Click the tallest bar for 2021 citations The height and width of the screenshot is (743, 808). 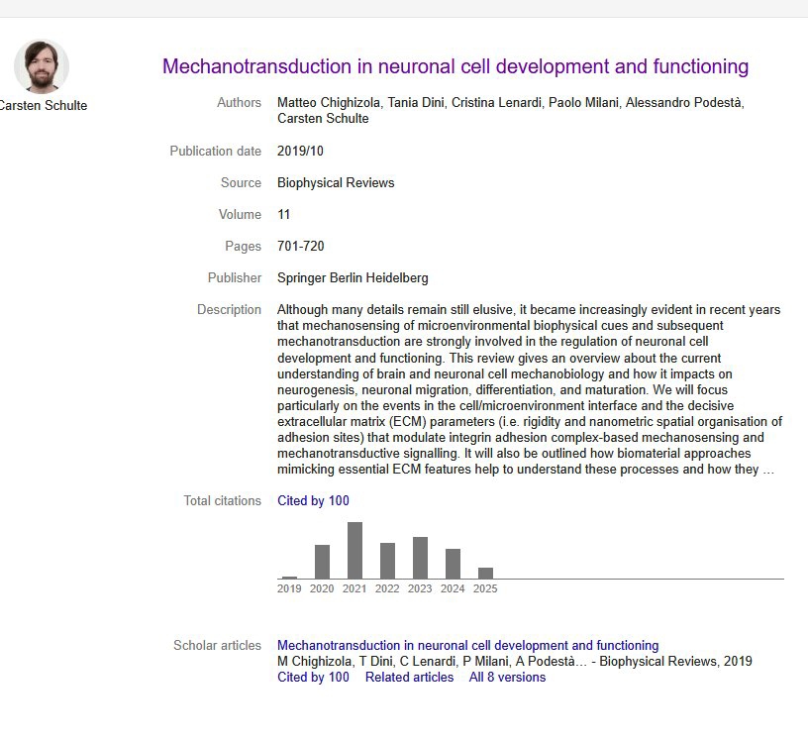point(354,550)
